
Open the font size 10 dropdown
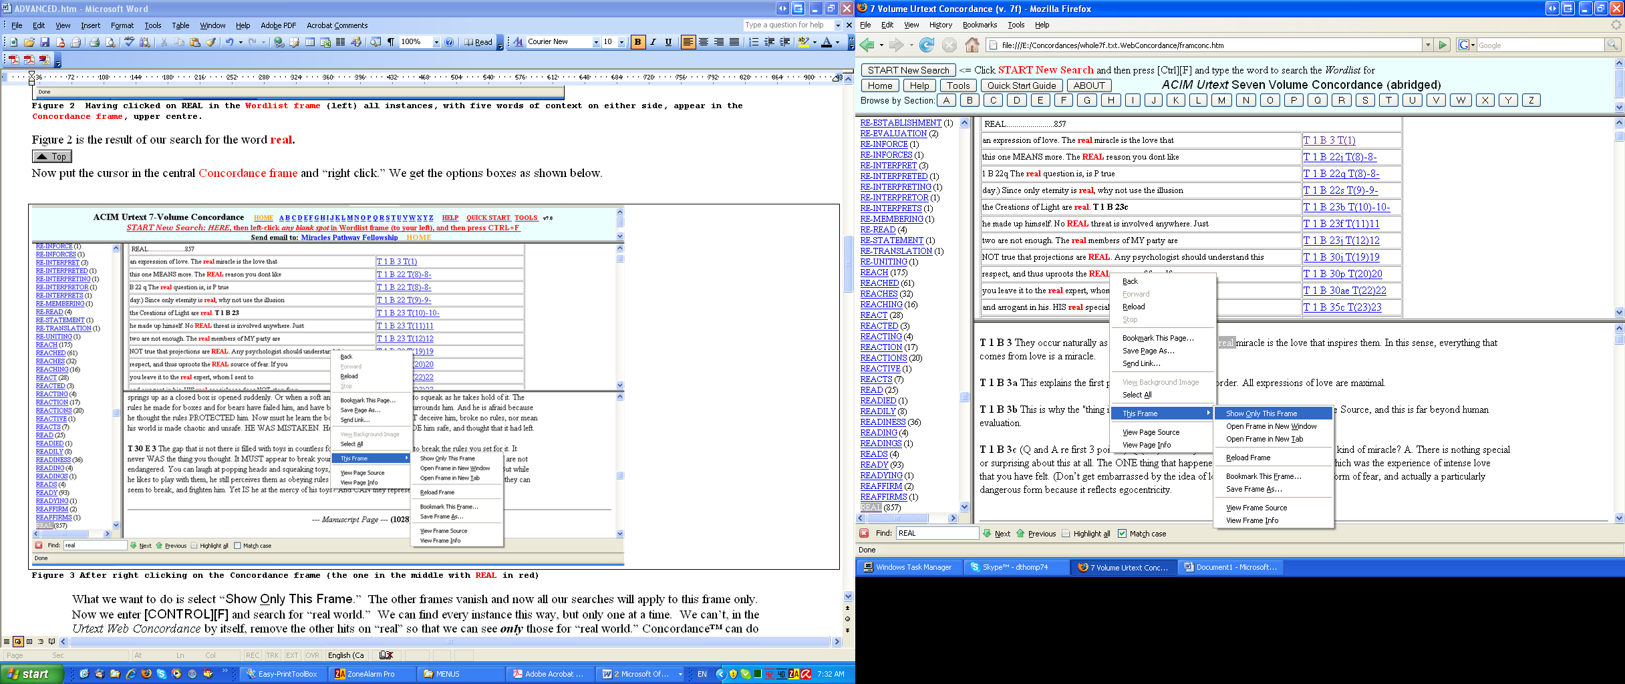621,42
